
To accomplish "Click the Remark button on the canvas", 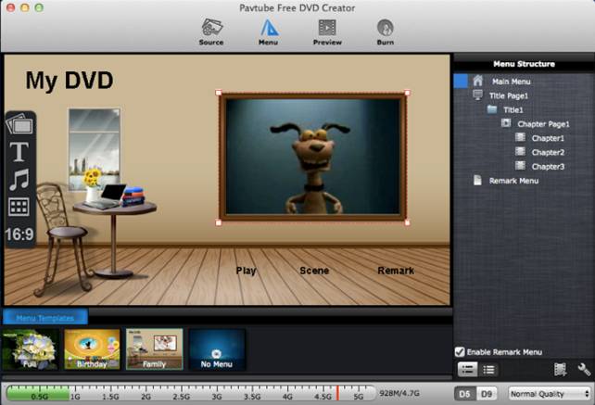I will click(396, 271).
